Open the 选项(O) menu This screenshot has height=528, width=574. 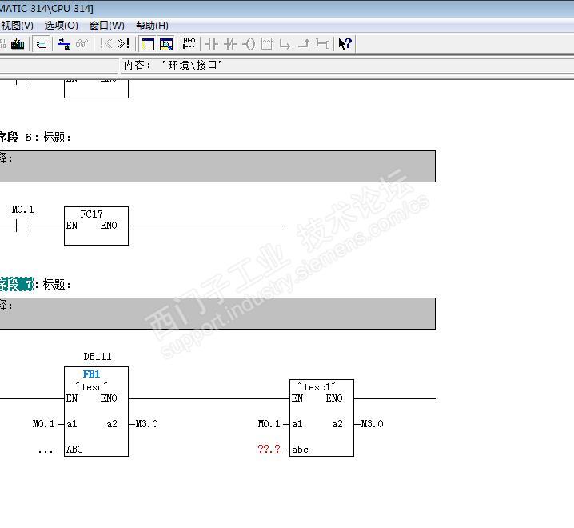[61, 26]
